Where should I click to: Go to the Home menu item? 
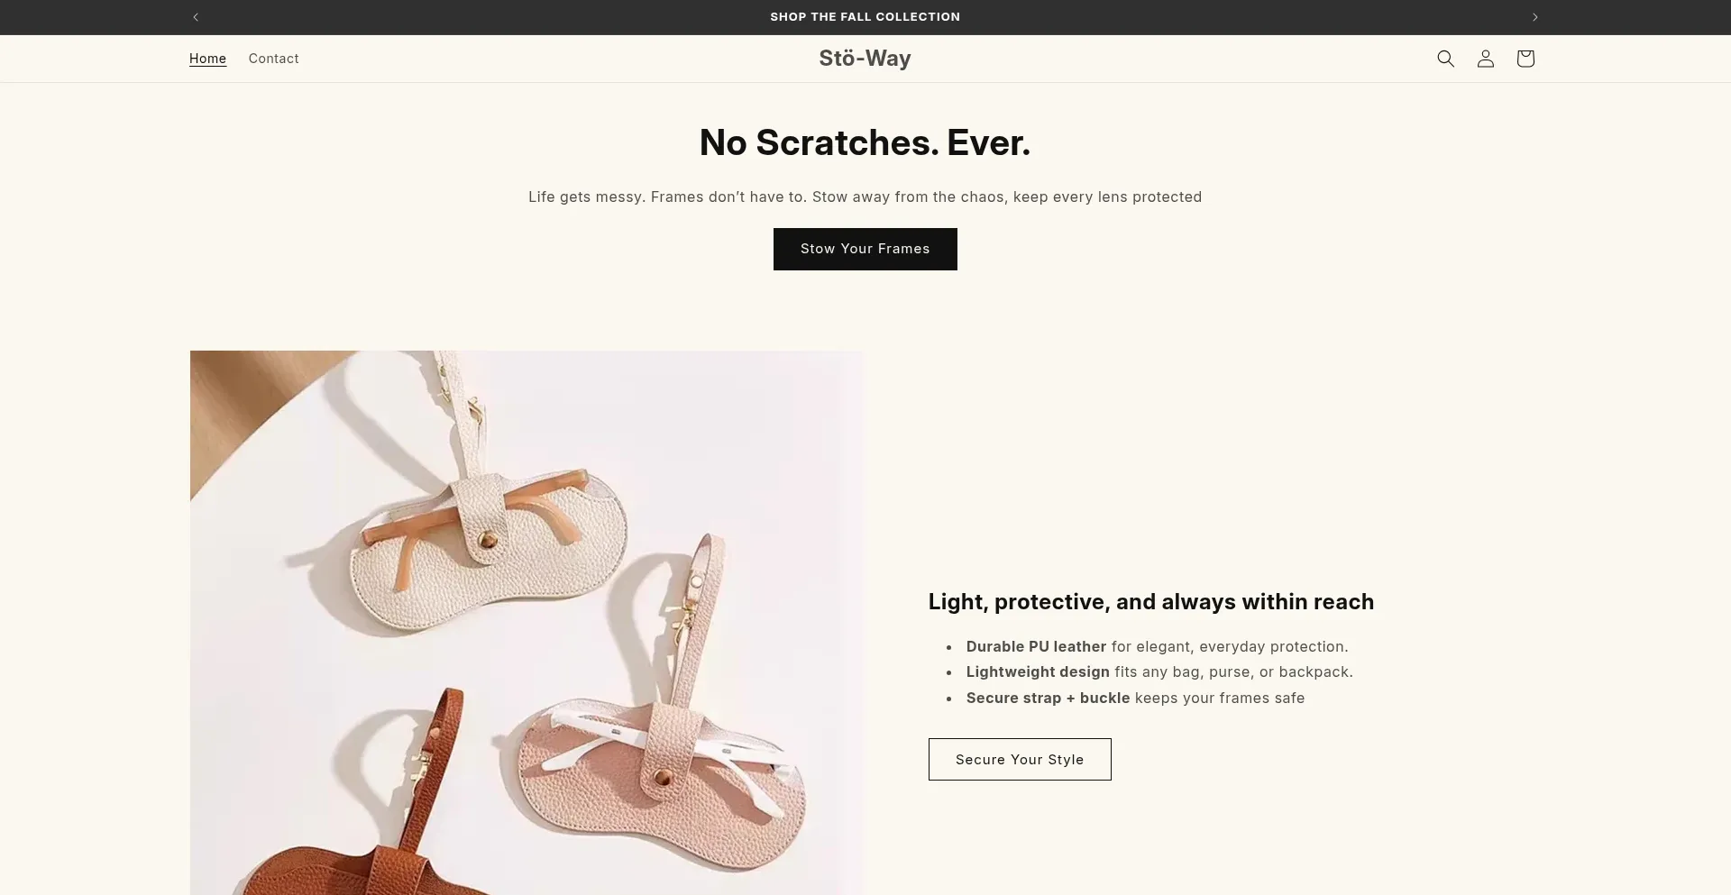207,59
